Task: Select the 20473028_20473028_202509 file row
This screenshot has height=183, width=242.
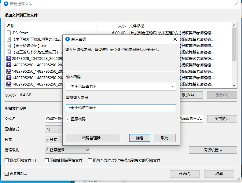Action: 34,58
